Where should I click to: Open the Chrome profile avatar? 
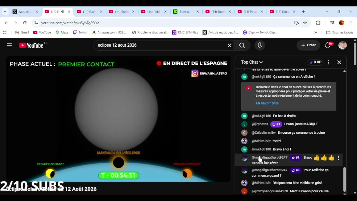point(342,23)
